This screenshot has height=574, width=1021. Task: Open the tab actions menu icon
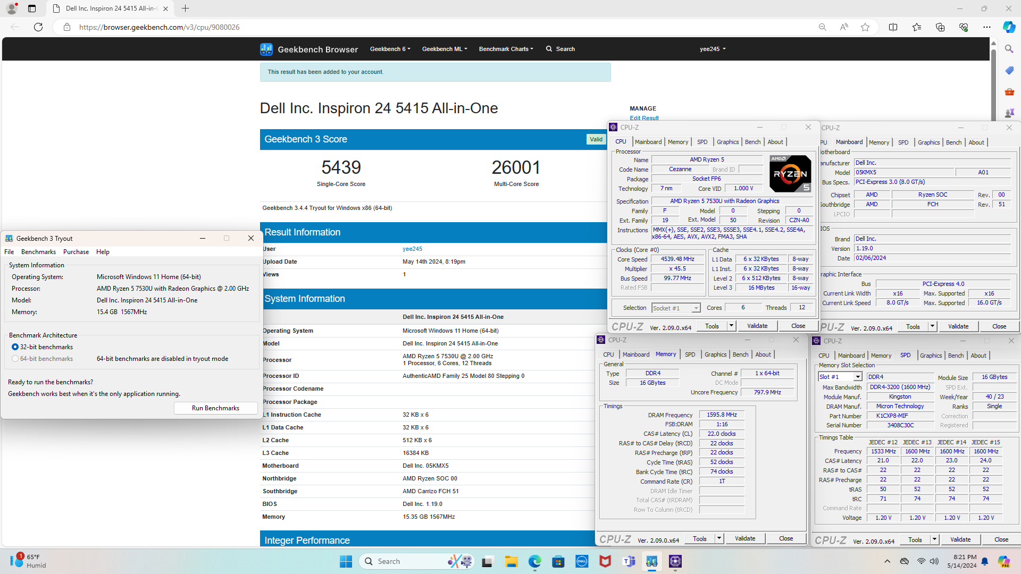point(32,9)
